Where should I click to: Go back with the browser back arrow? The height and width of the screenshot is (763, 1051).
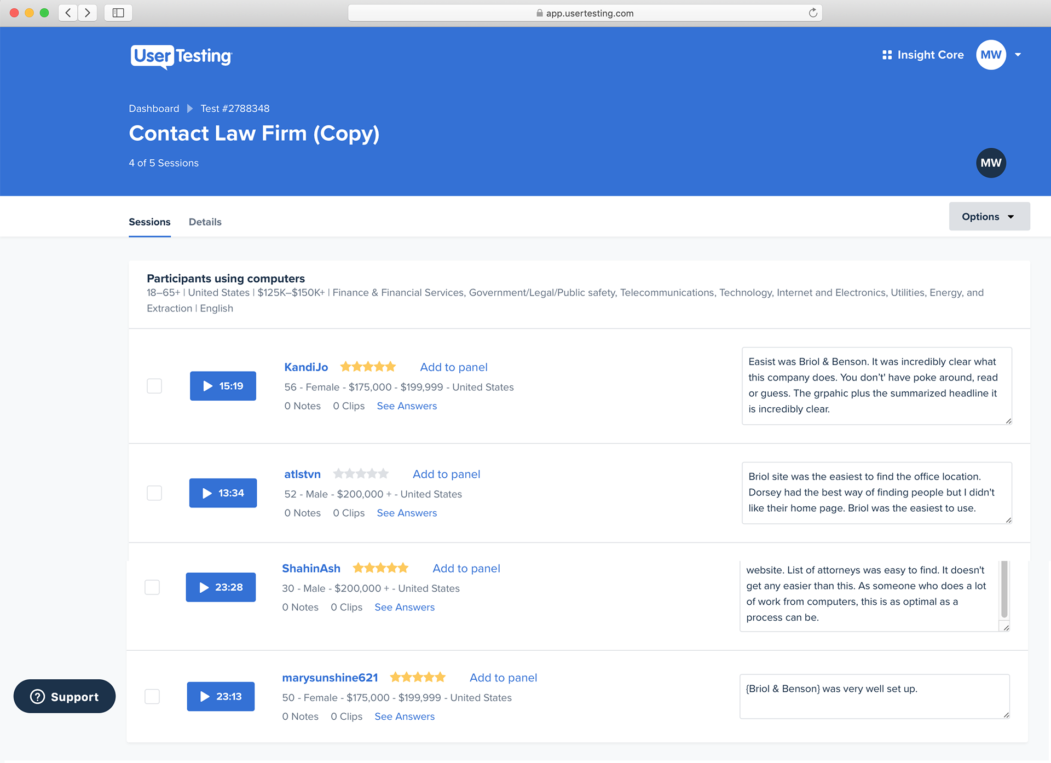click(x=68, y=13)
